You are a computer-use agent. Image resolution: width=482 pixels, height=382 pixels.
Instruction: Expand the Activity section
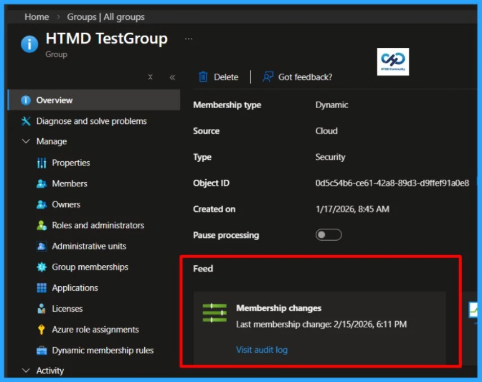(25, 370)
